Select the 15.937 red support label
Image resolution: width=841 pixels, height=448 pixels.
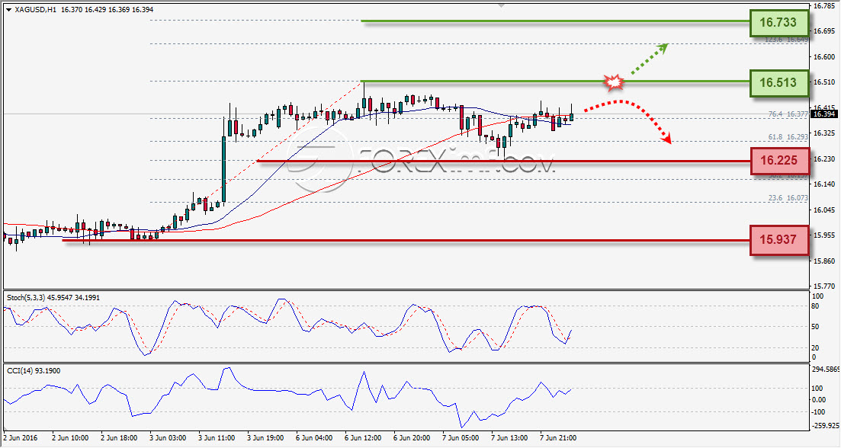click(x=778, y=239)
